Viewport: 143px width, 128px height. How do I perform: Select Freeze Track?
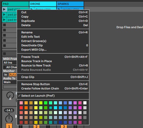coord(53,57)
